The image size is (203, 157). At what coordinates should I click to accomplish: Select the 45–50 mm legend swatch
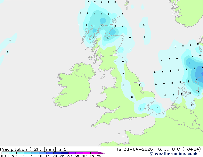(x=94, y=153)
